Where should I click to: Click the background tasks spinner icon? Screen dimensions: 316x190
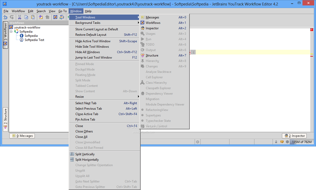(197, 142)
